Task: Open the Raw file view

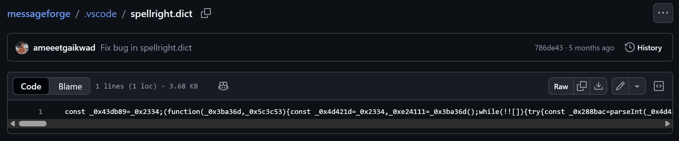Action: [x=561, y=86]
